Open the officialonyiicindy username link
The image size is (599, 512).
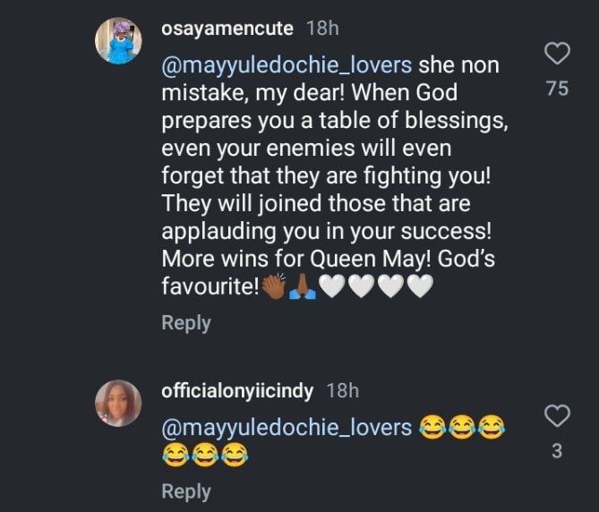click(x=238, y=390)
